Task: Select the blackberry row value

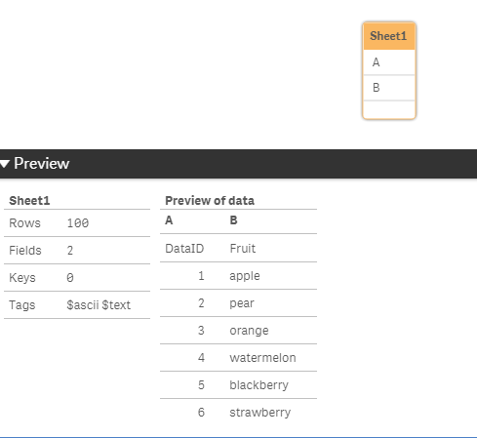Action: tap(258, 385)
